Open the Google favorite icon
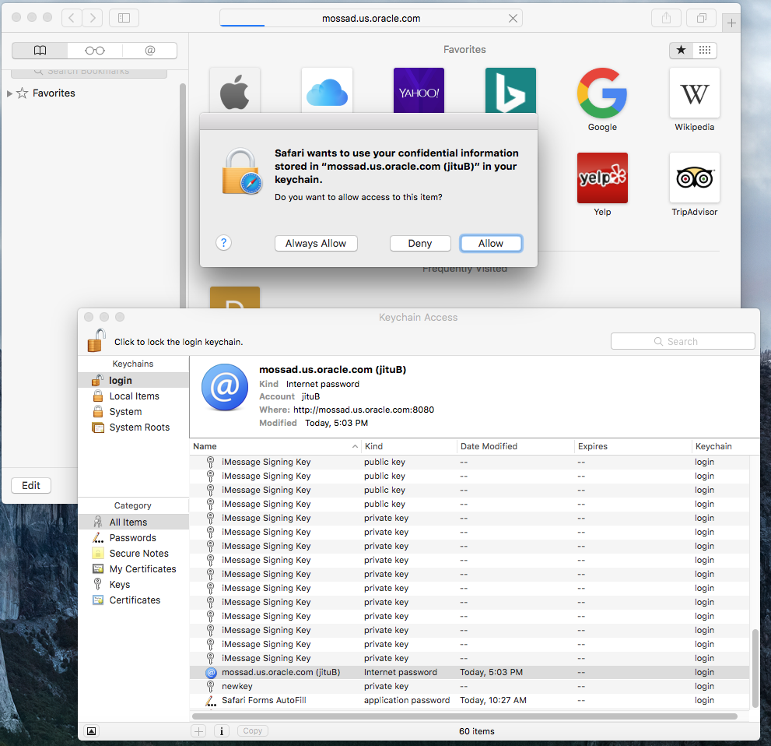The image size is (771, 746). [x=601, y=93]
